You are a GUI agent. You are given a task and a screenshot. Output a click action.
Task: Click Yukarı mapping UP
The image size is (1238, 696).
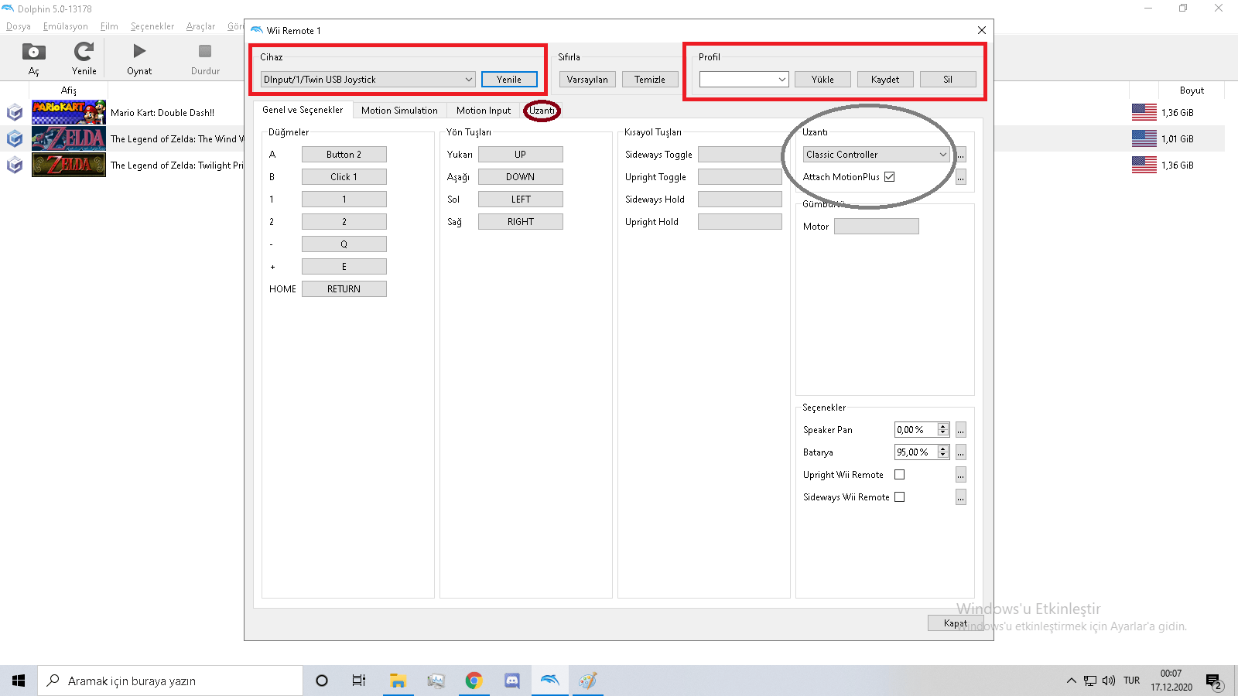(521, 155)
